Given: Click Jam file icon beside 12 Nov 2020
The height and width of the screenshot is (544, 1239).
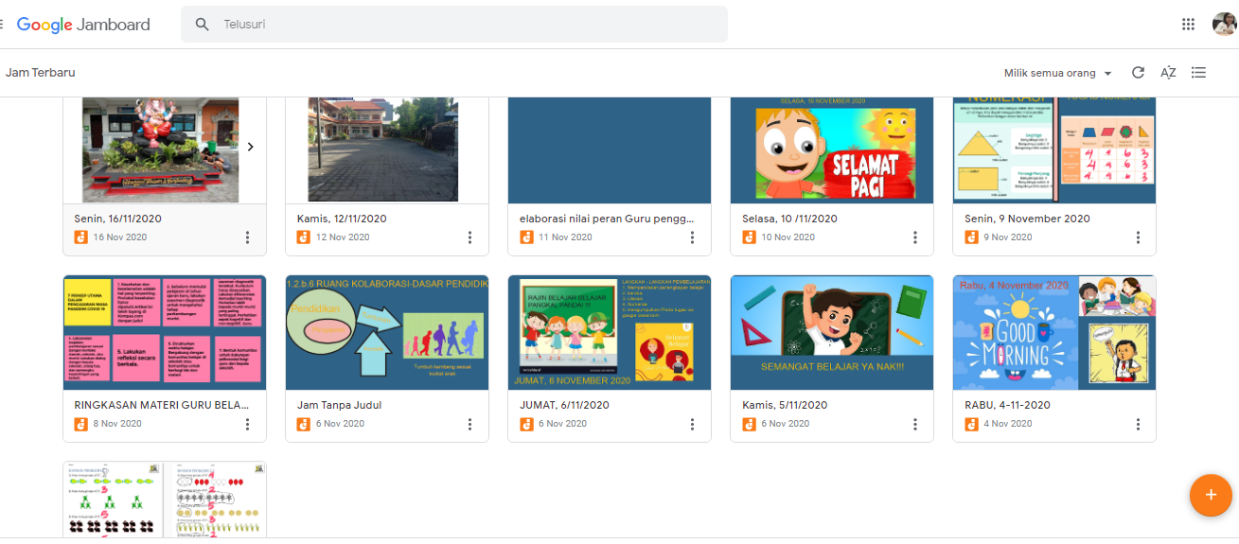Looking at the screenshot, I should 304,237.
